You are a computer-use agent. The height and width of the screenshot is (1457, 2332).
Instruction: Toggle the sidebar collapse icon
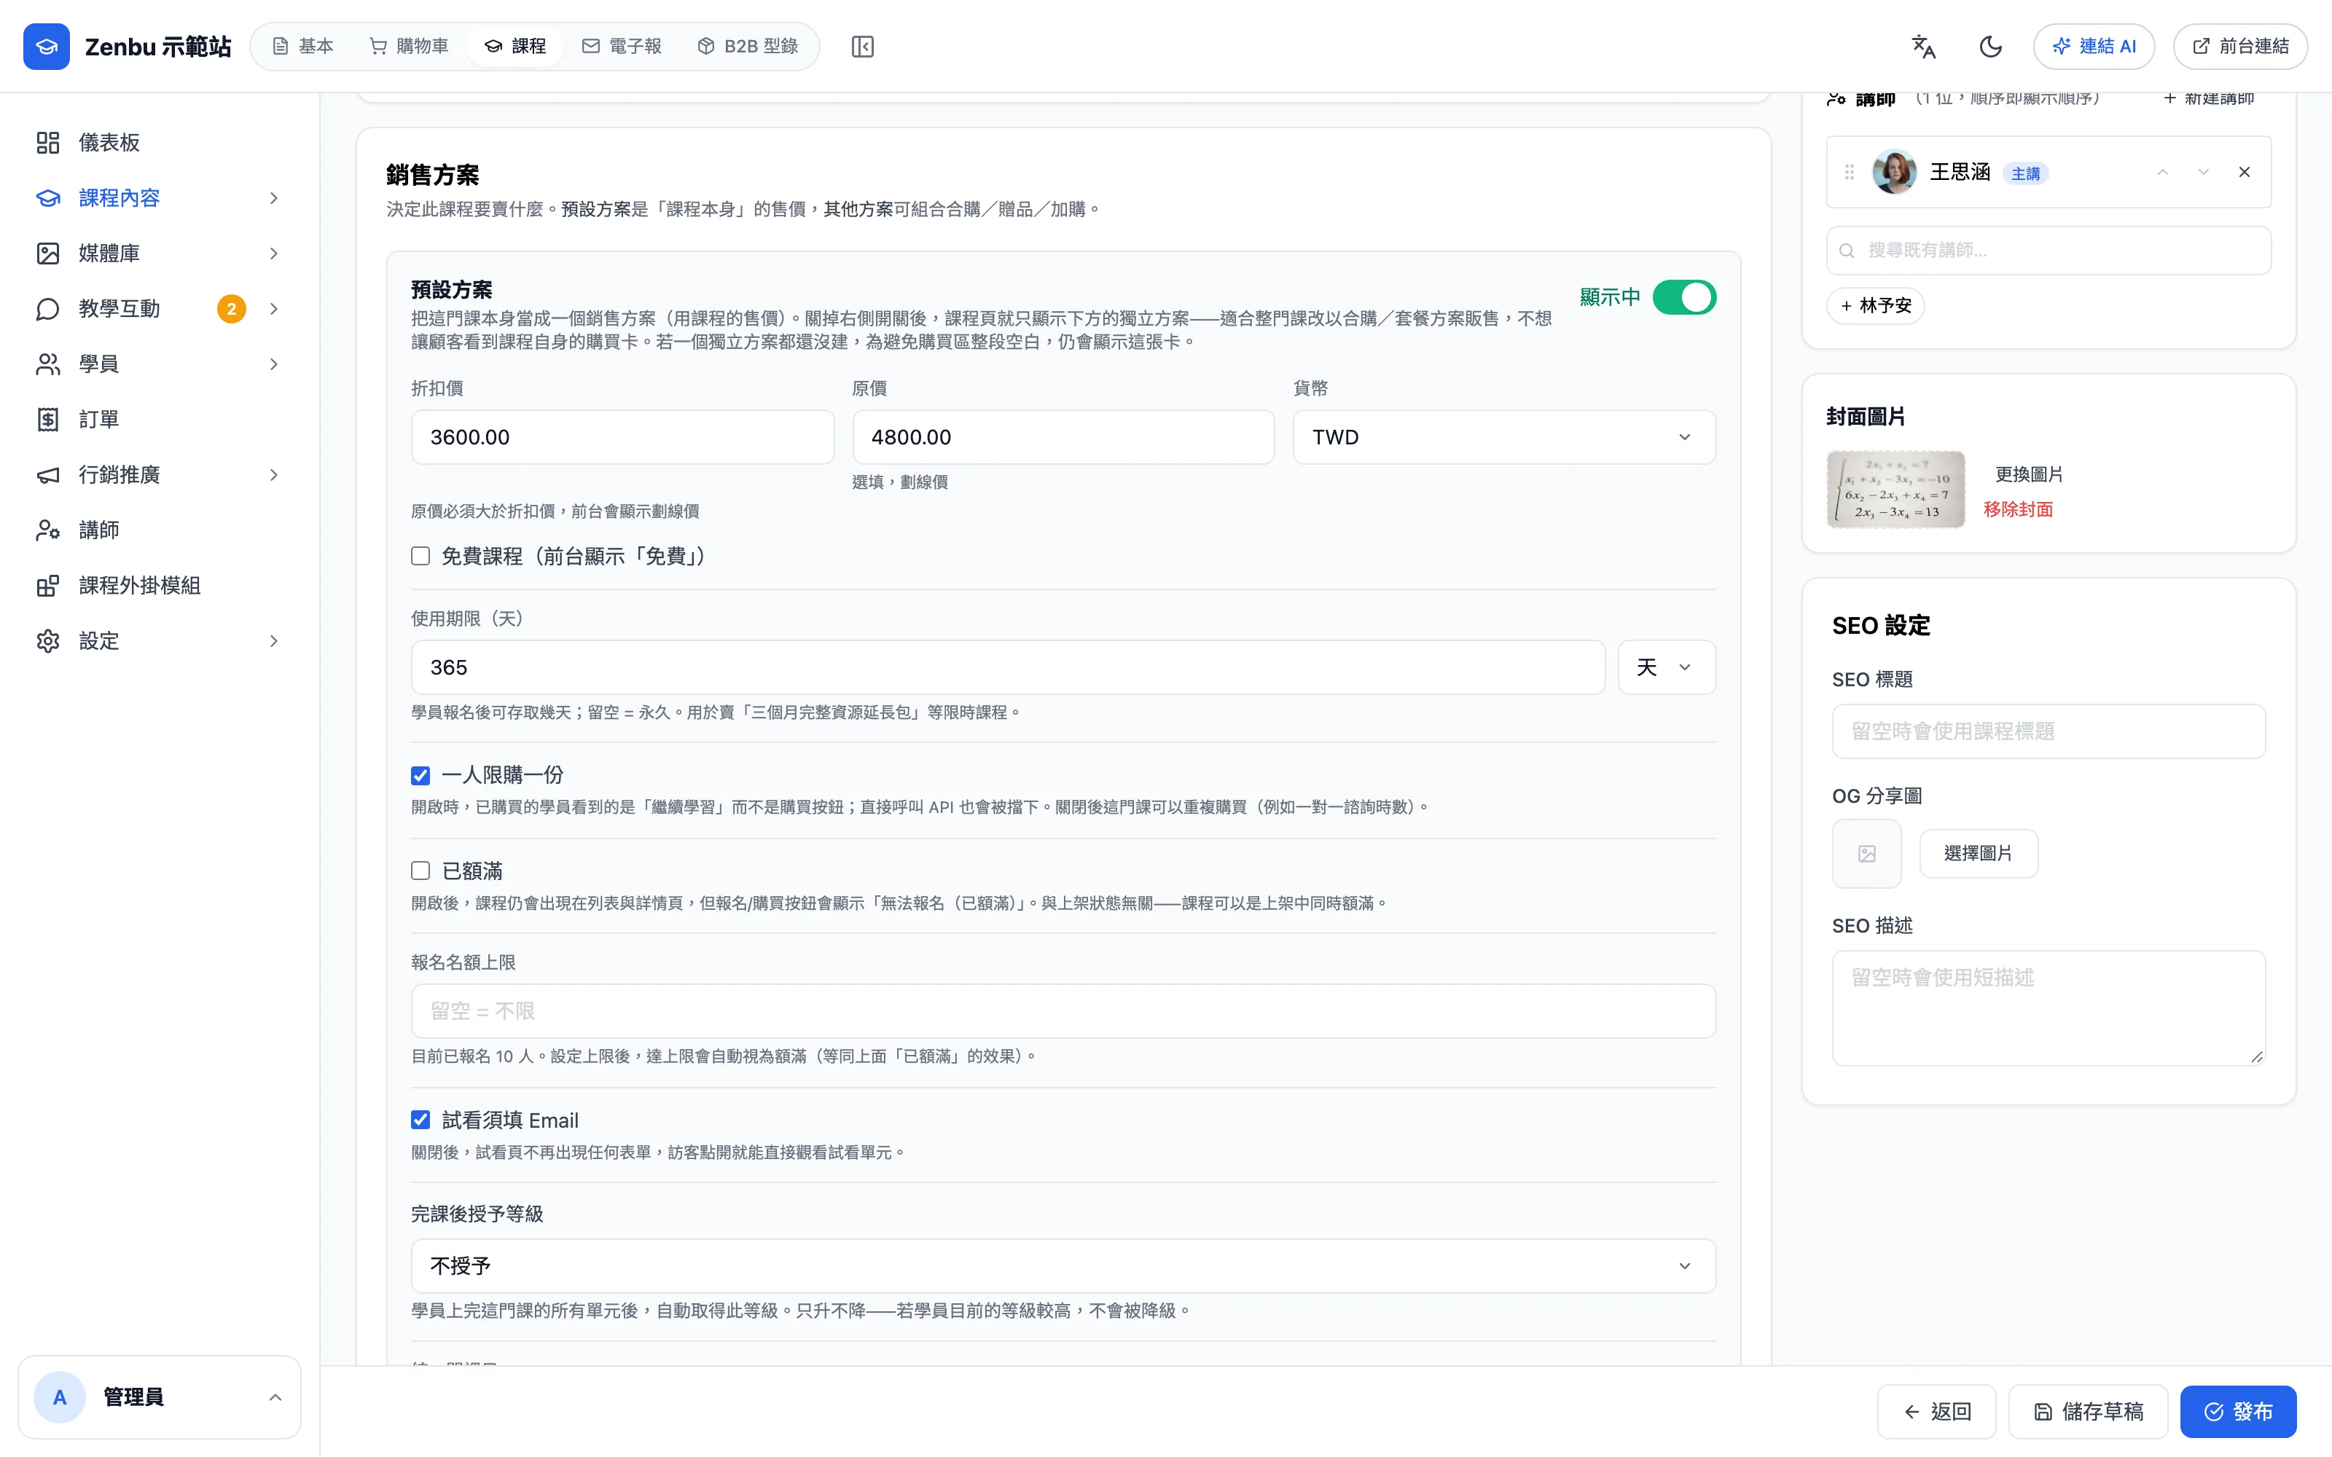[x=862, y=46]
